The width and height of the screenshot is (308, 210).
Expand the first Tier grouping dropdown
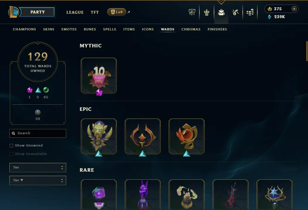coord(38,168)
